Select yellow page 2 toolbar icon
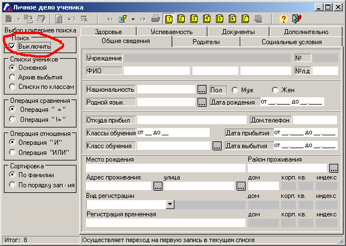The image size is (346, 246). [x=181, y=19]
